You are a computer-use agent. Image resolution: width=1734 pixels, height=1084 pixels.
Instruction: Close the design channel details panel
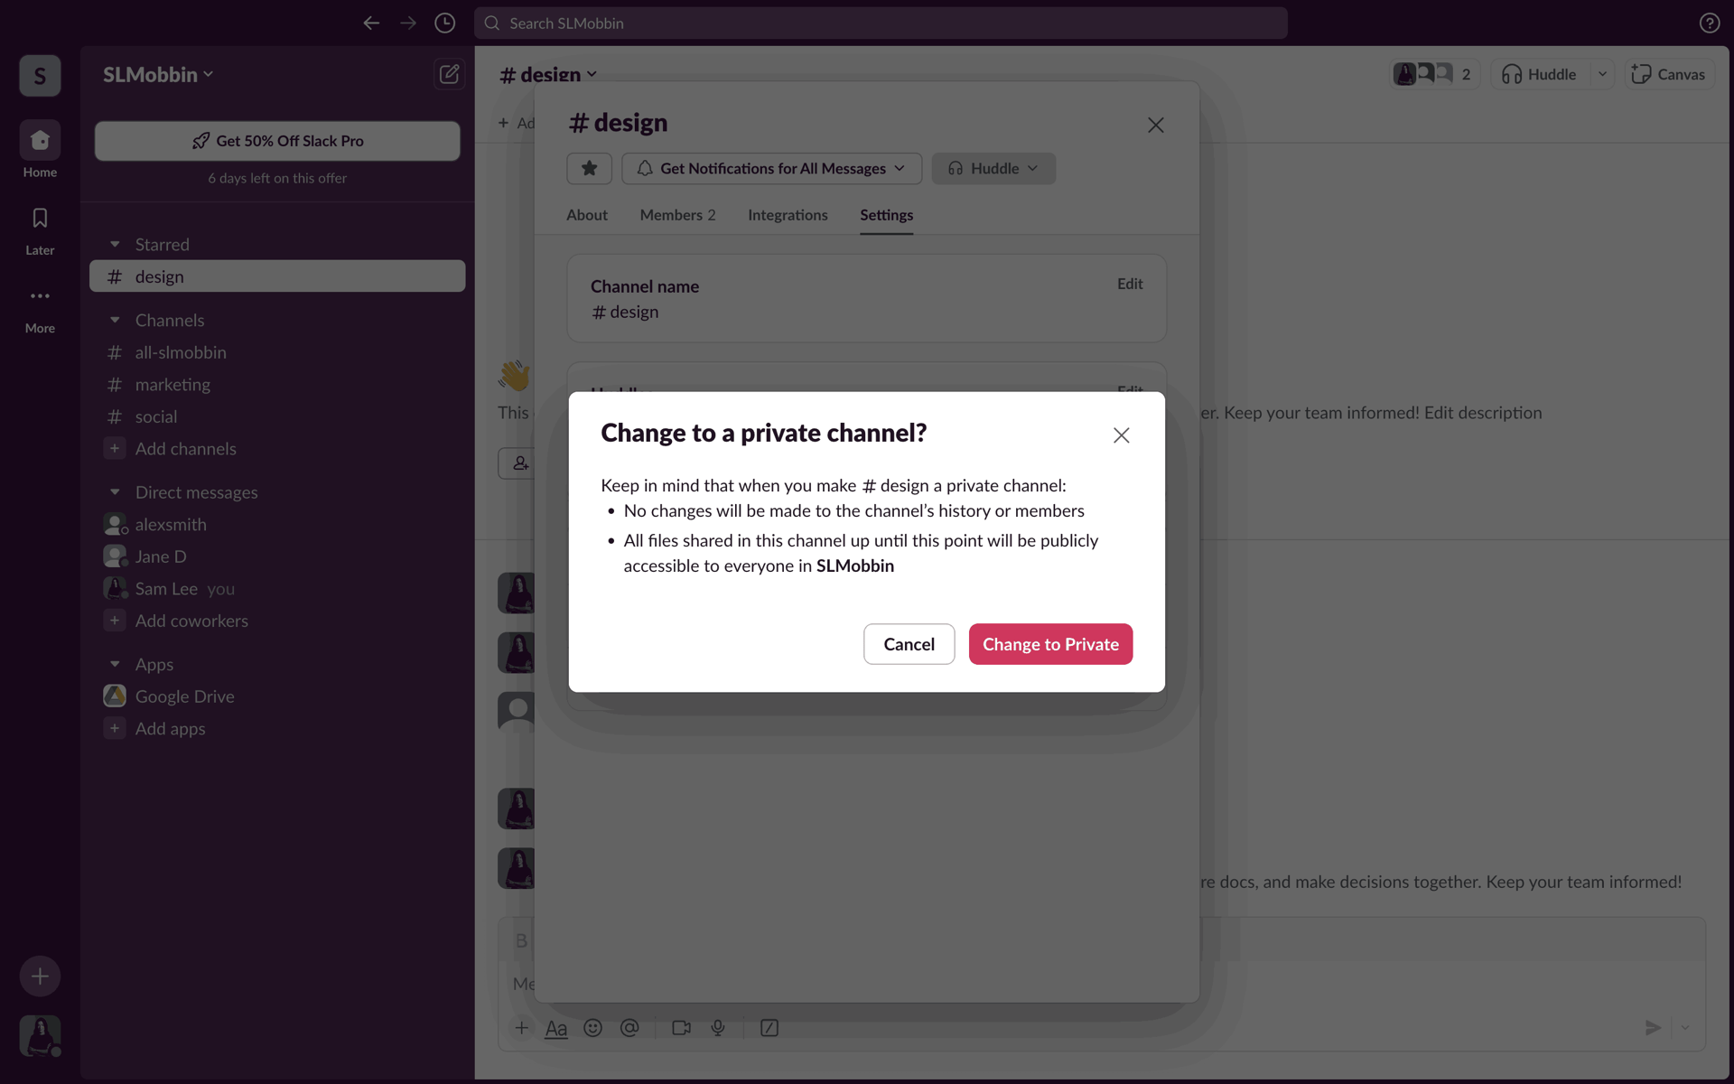(x=1156, y=126)
